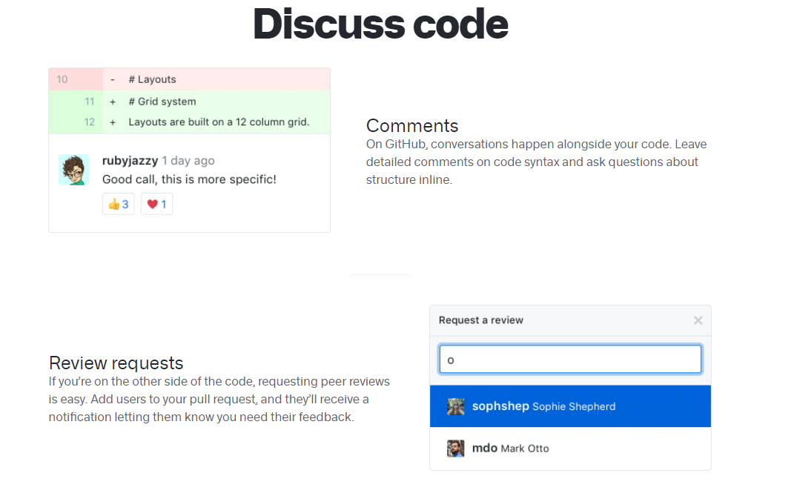The height and width of the screenshot is (499, 797).
Task: Click sophshep's profile avatar
Action: (x=455, y=406)
